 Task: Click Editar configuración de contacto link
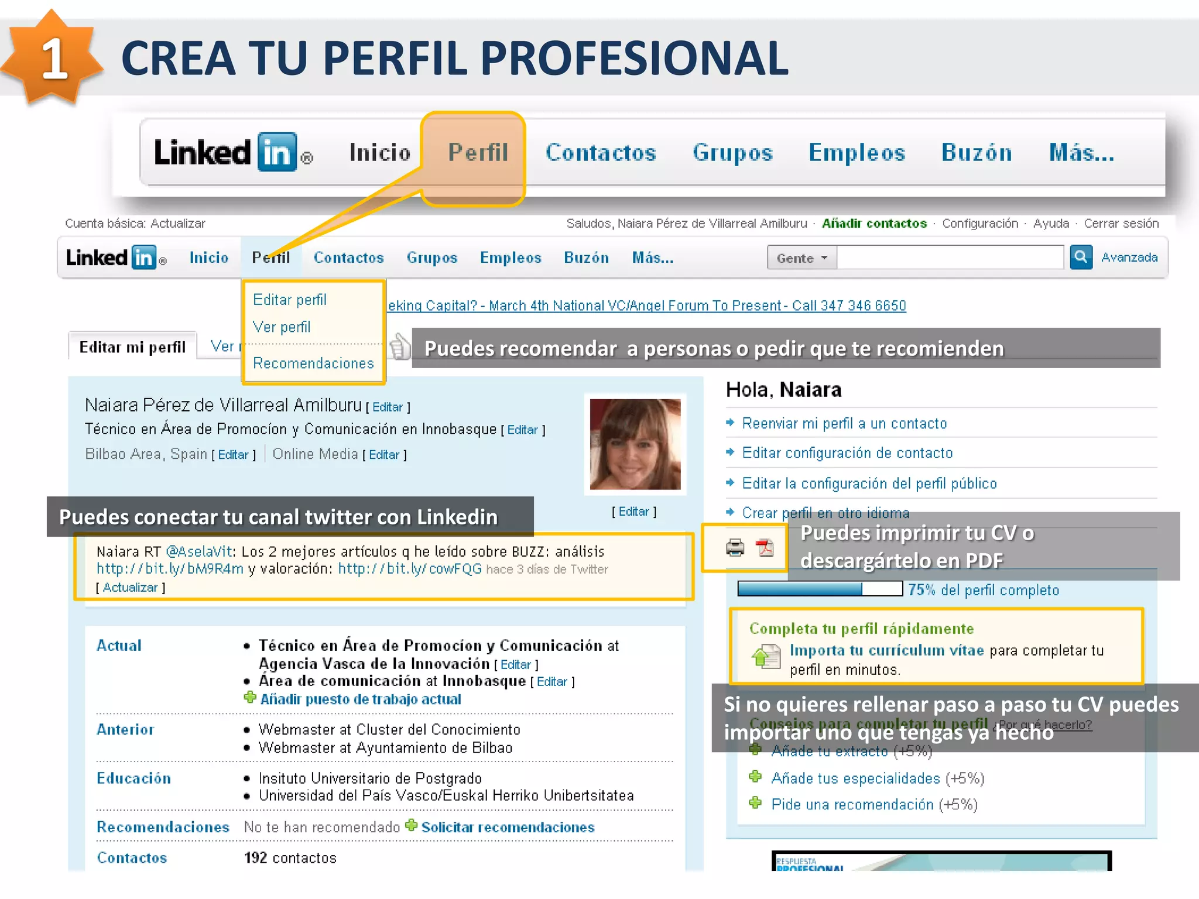[x=847, y=452]
